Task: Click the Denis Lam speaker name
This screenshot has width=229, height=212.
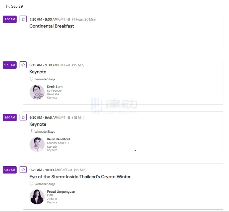Action: [55, 87]
